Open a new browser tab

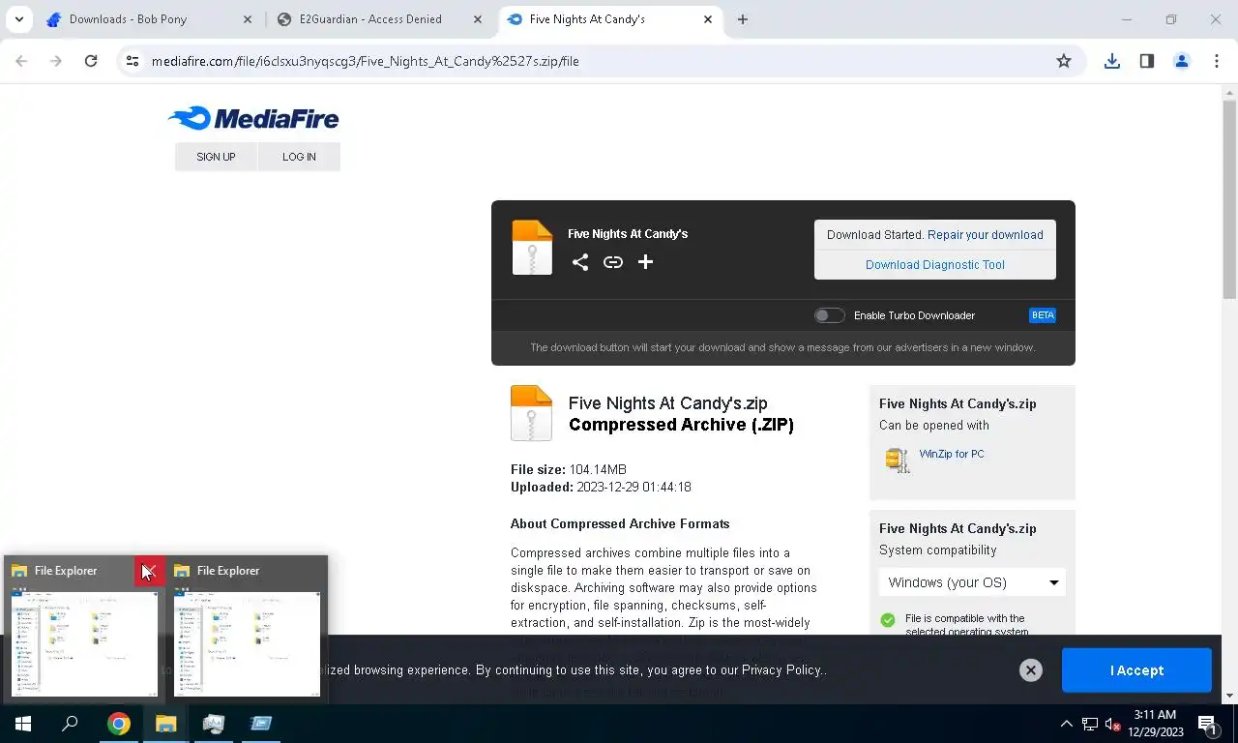743,19
